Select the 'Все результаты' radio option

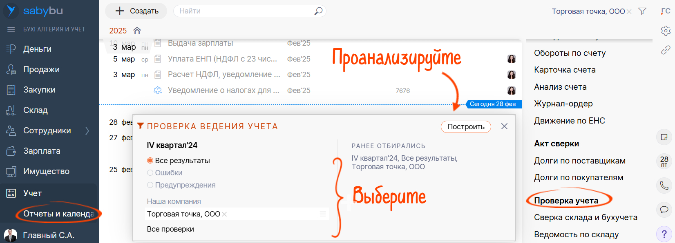(150, 161)
